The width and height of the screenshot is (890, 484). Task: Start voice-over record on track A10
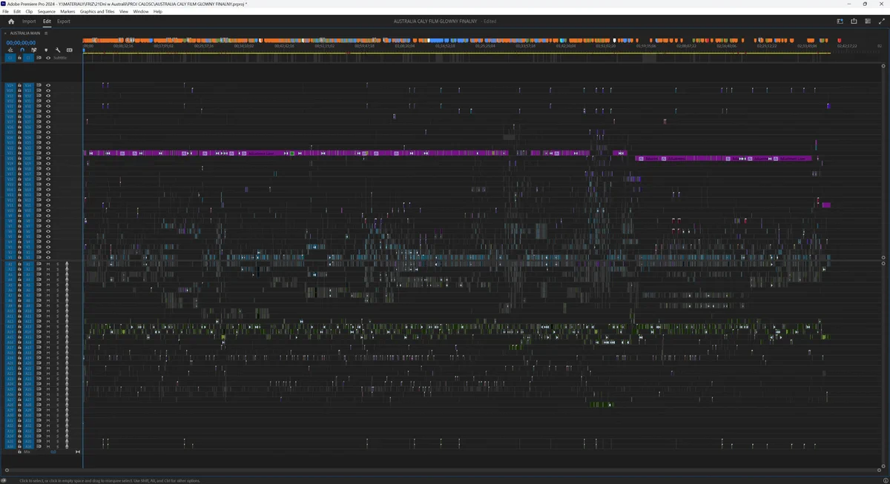(x=67, y=311)
